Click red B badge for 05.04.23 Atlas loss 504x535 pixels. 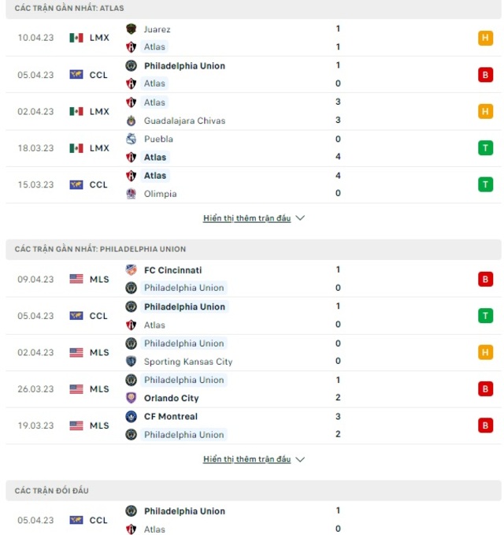coord(485,75)
